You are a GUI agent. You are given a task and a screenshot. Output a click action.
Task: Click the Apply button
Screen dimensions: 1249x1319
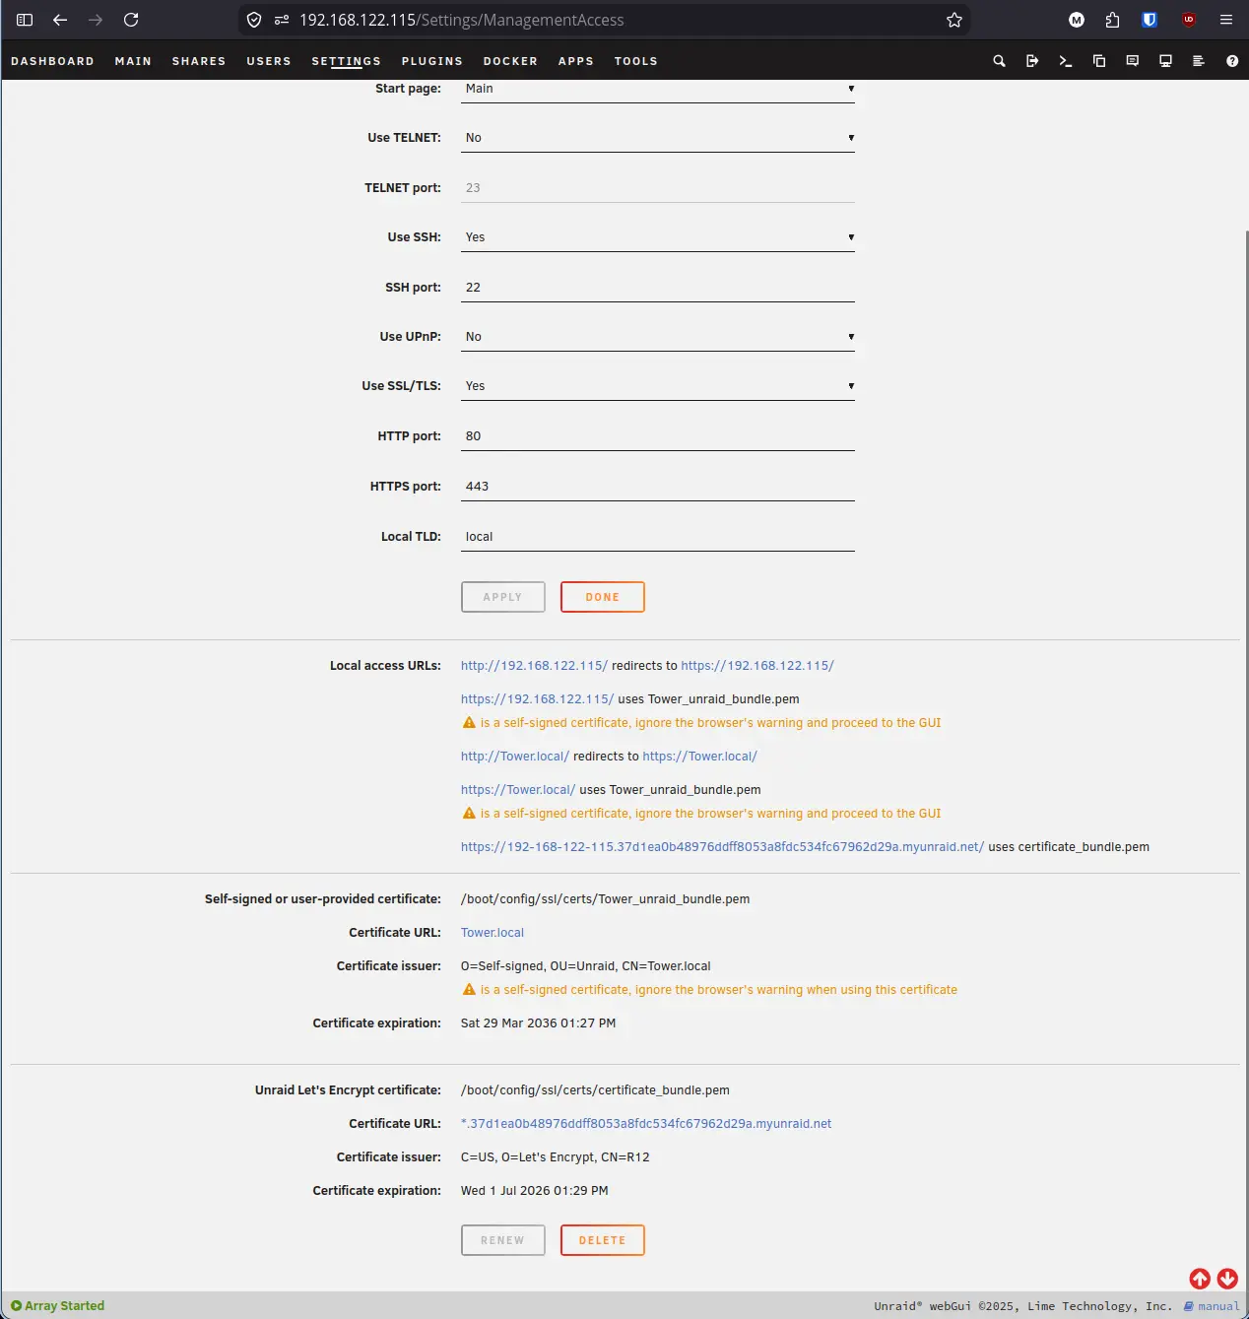click(503, 597)
